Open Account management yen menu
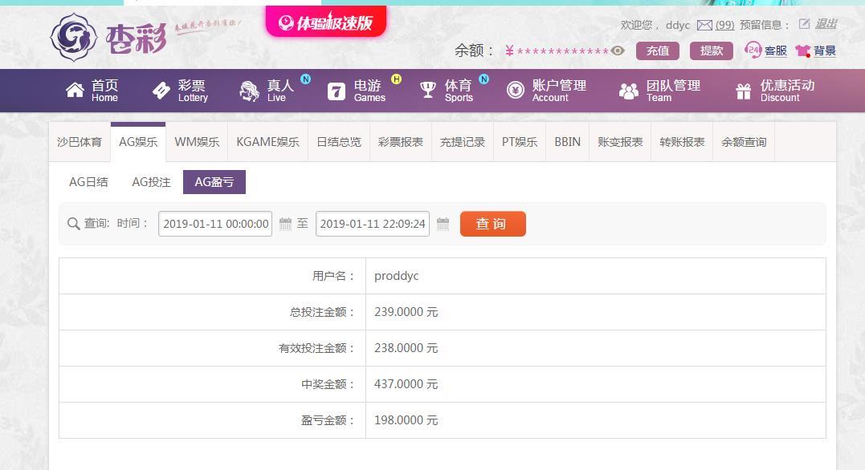The image size is (865, 470). tap(546, 91)
